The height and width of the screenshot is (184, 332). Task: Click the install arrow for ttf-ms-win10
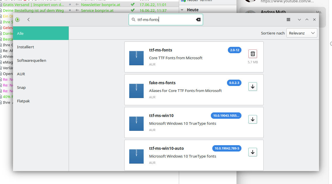tap(252, 119)
